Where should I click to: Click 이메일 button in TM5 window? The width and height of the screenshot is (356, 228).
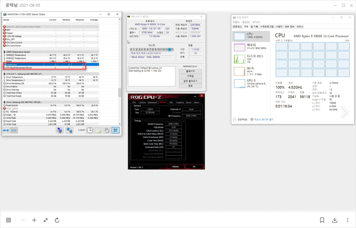point(190,76)
